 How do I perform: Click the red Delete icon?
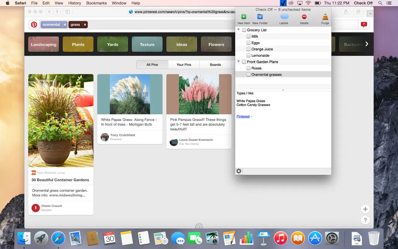pyautogui.click(x=304, y=17)
